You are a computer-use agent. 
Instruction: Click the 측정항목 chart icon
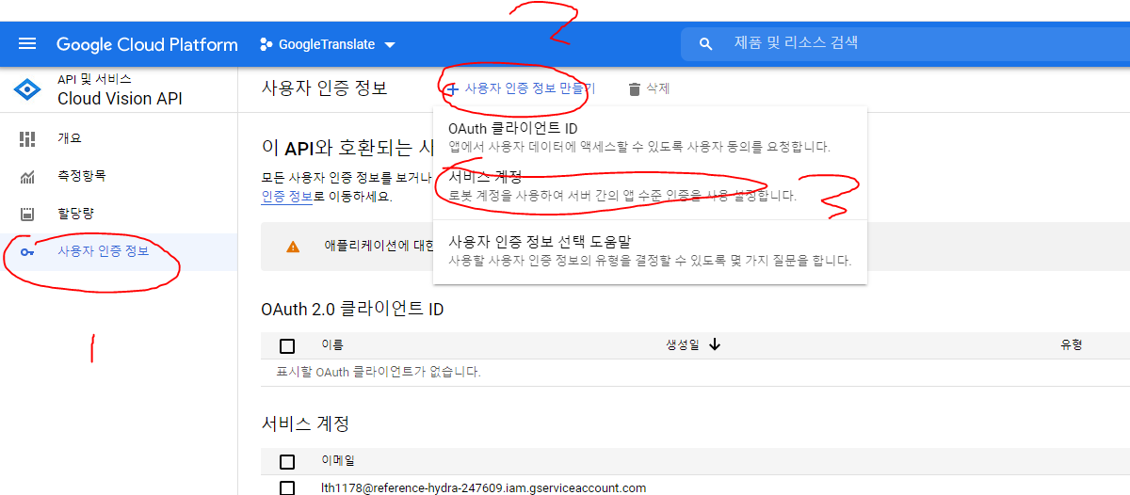point(27,176)
